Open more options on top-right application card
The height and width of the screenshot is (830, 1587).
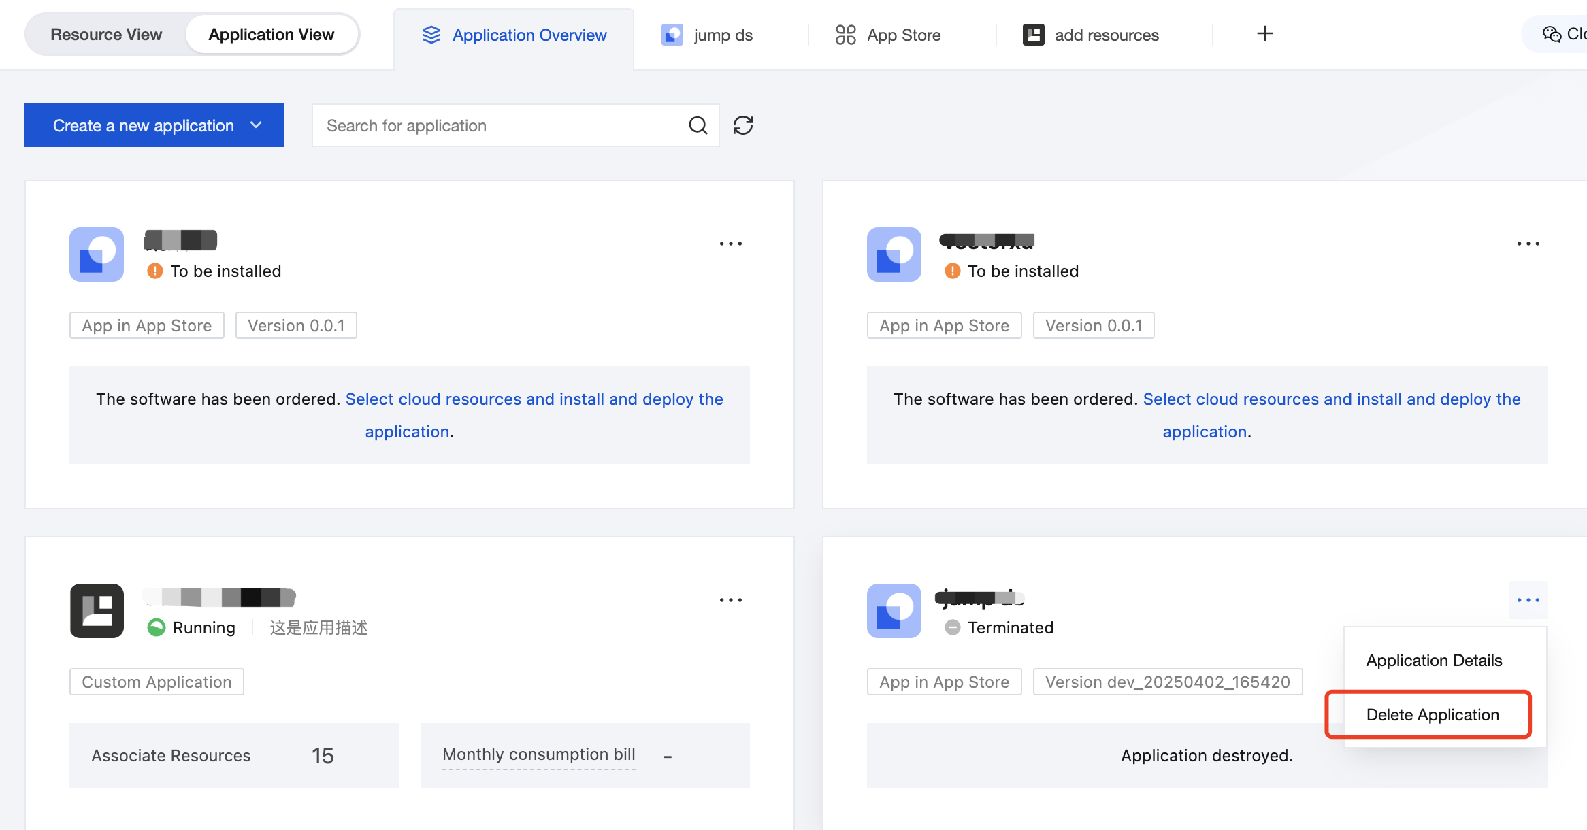[1528, 244]
